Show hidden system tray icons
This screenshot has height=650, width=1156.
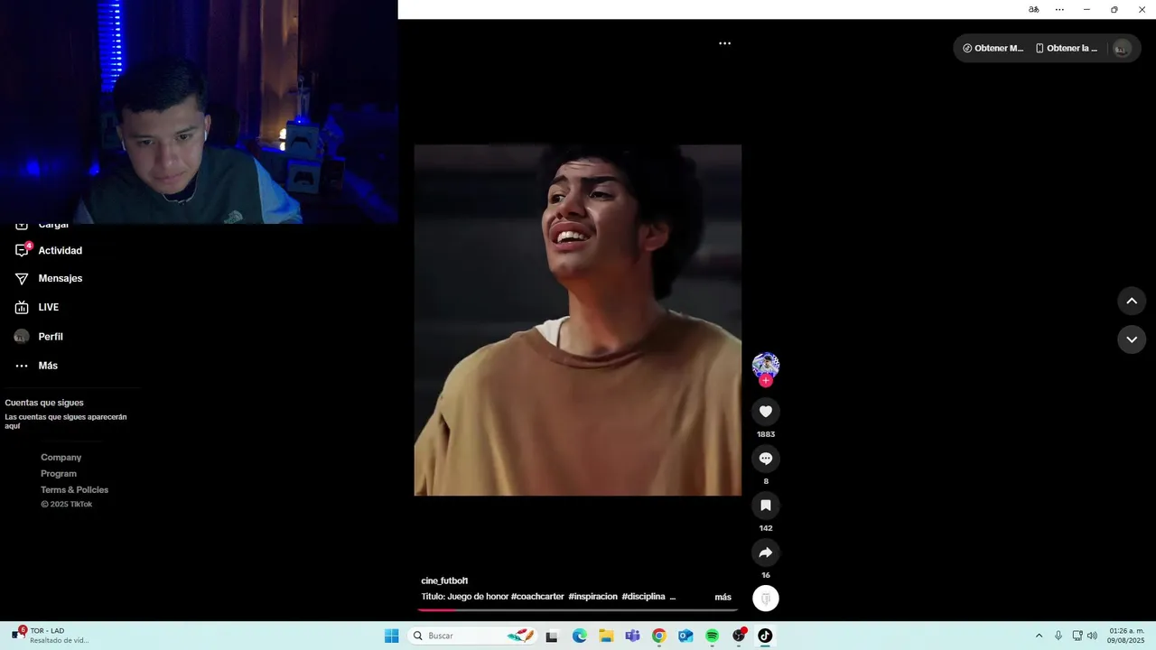1039,636
